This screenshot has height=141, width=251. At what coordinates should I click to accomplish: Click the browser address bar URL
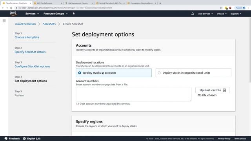(65, 8)
